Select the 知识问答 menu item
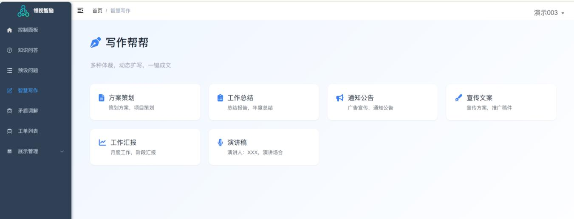574x219 pixels. [x=28, y=51]
